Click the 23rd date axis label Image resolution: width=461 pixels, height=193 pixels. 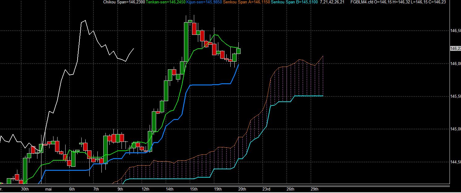267,189
